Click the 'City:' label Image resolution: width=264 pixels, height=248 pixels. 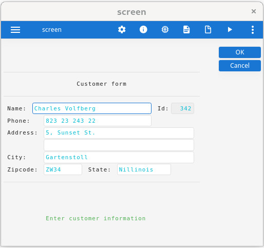(16, 157)
